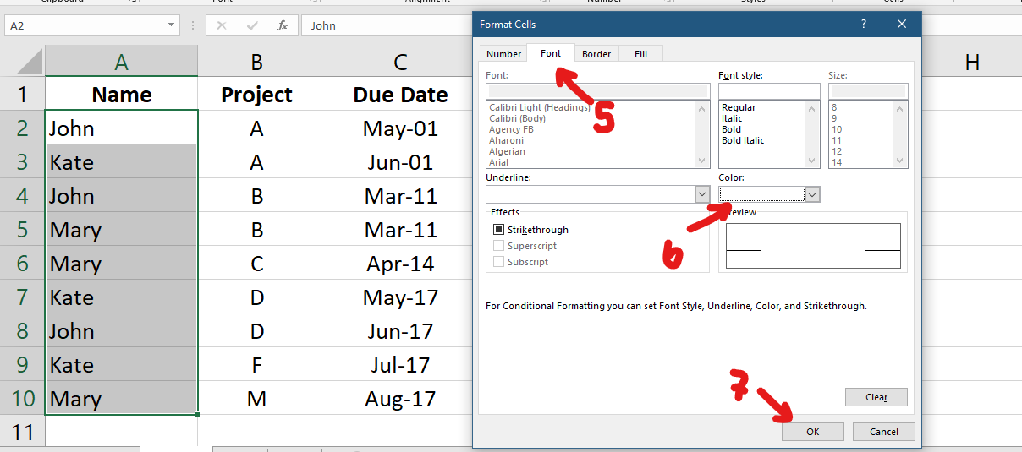This screenshot has width=1022, height=452.
Task: Switch to the Font tab
Action: tap(551, 53)
